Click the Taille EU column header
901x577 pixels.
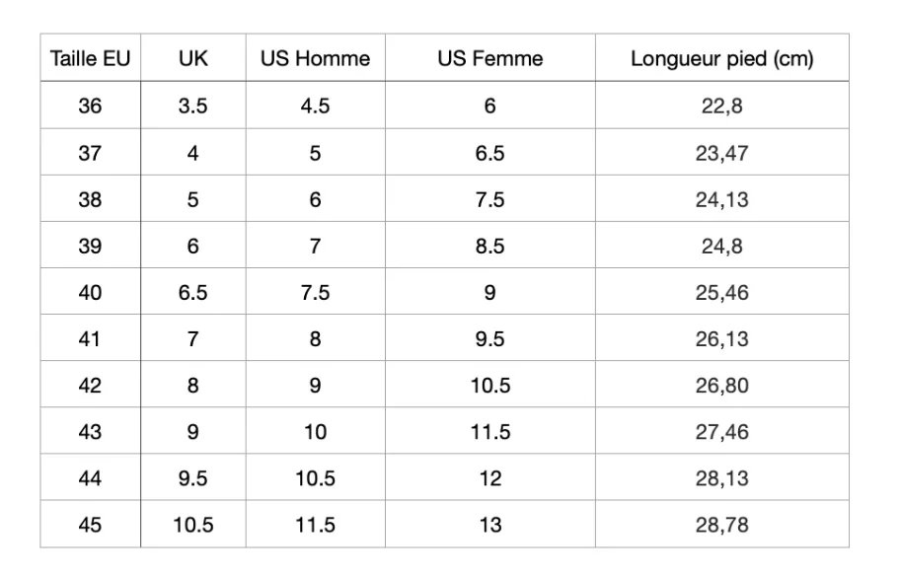point(90,58)
